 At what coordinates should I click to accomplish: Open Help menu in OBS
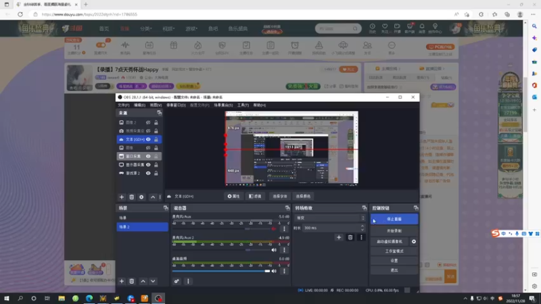coord(260,105)
